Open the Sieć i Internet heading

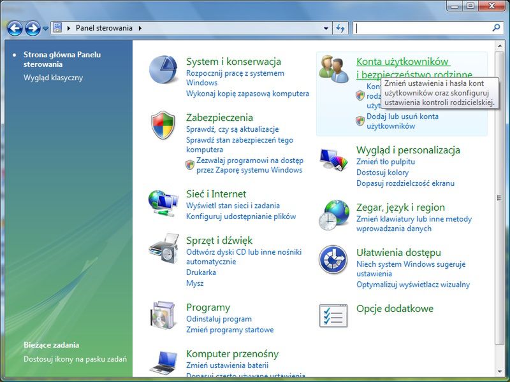216,194
